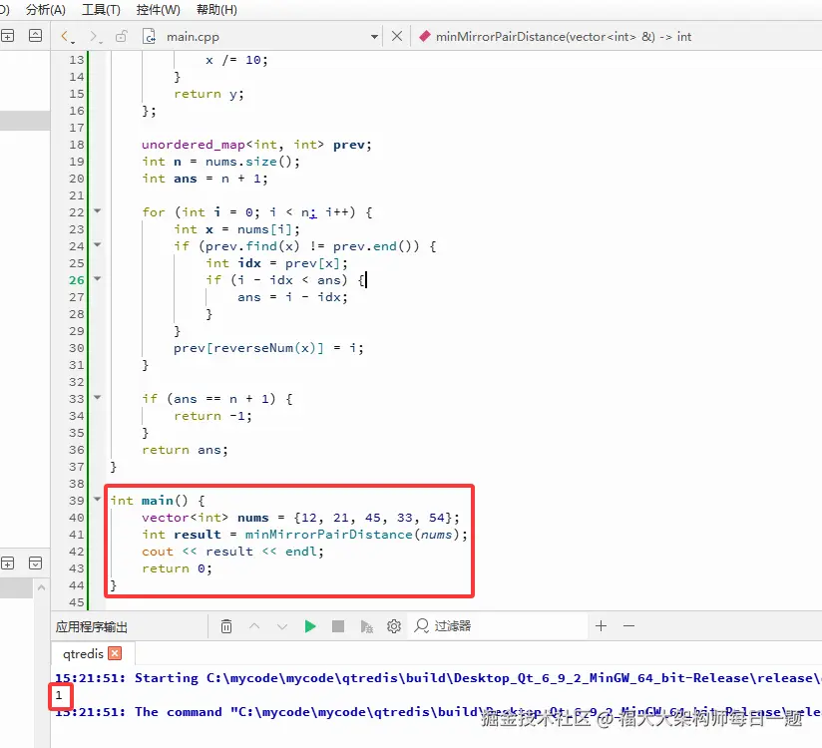Open the main.cpp document dropdown
Screen dimensions: 822x748
(x=374, y=37)
